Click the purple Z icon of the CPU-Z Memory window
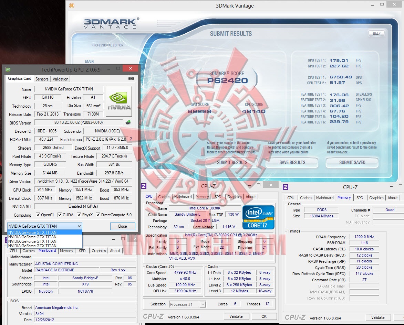This screenshot has height=325, width=404. pos(286,187)
